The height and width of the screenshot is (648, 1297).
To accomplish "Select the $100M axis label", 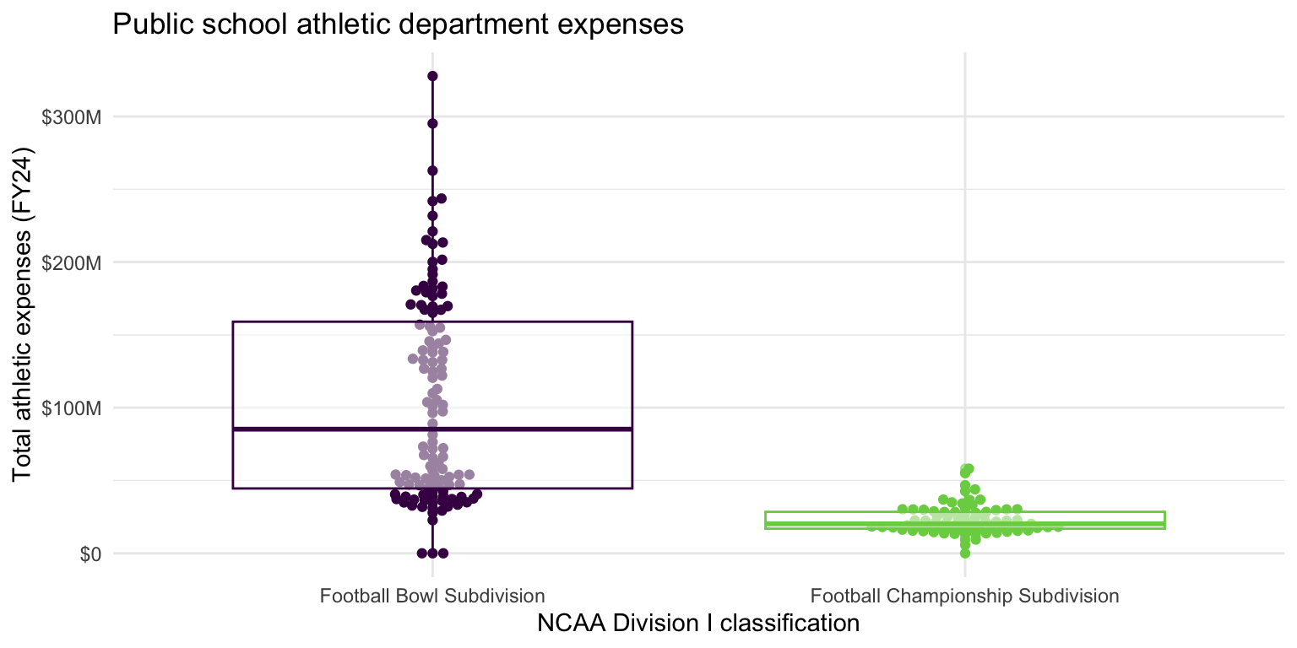I will pos(72,408).
